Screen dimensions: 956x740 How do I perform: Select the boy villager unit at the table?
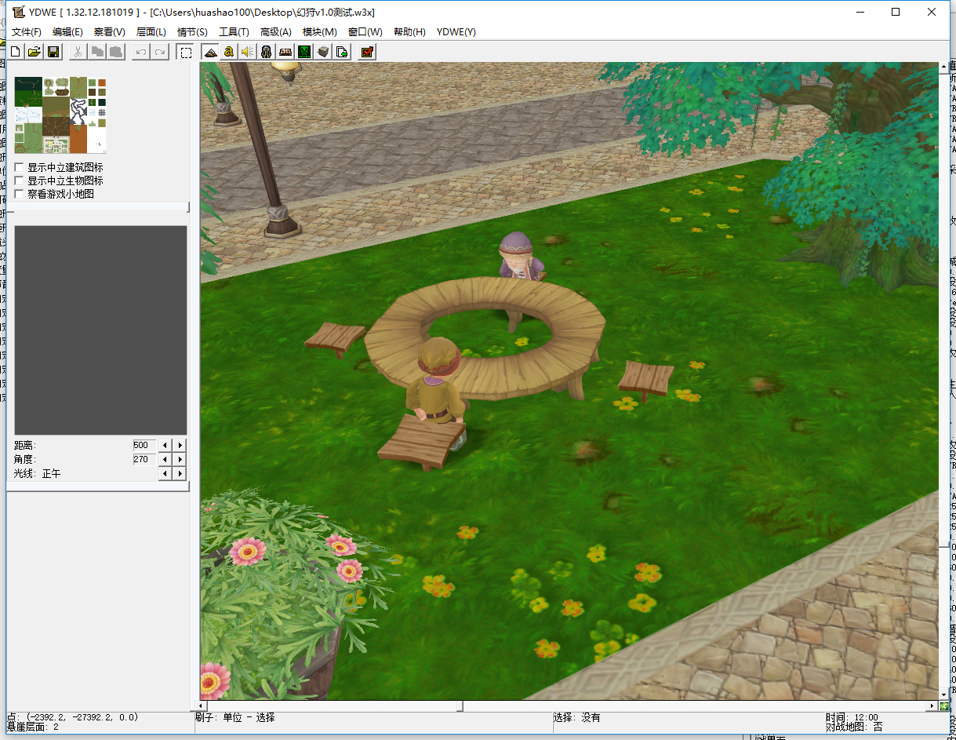(x=436, y=395)
